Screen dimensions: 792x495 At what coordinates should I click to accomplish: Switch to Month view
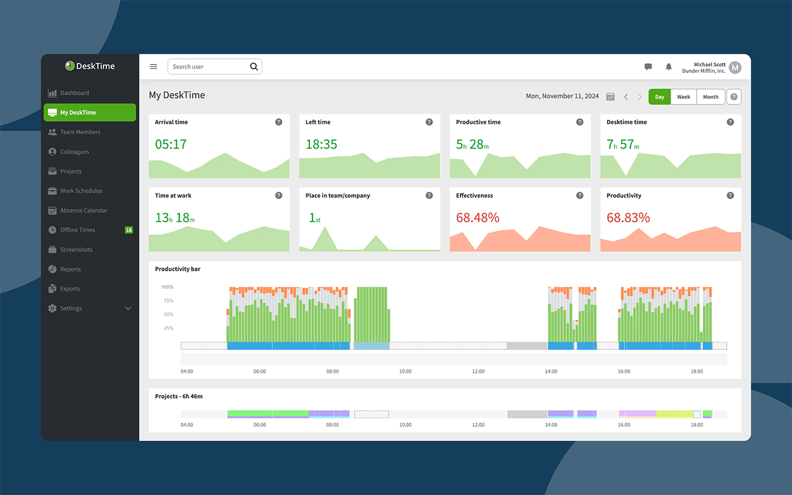[x=710, y=97]
